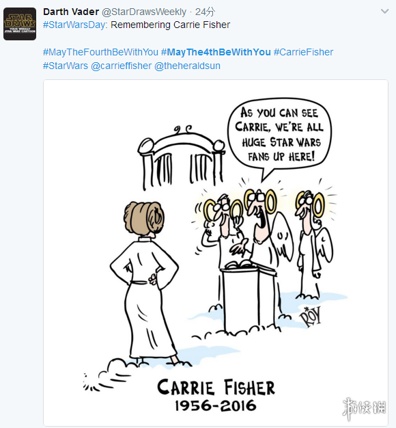The width and height of the screenshot is (396, 428).
Task: Click the heavenly gate drawing
Action: 182,158
